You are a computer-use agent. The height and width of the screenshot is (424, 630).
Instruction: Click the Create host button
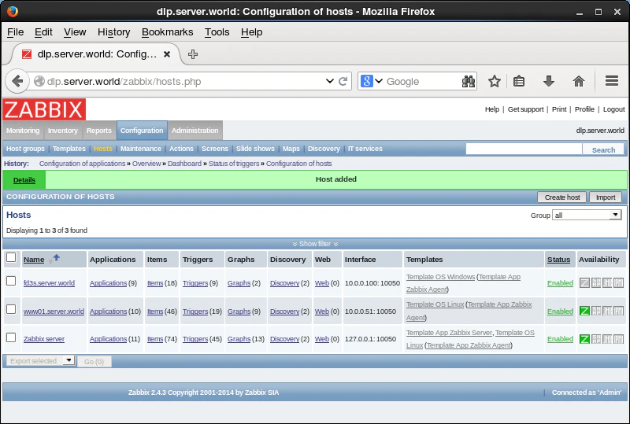pos(562,197)
